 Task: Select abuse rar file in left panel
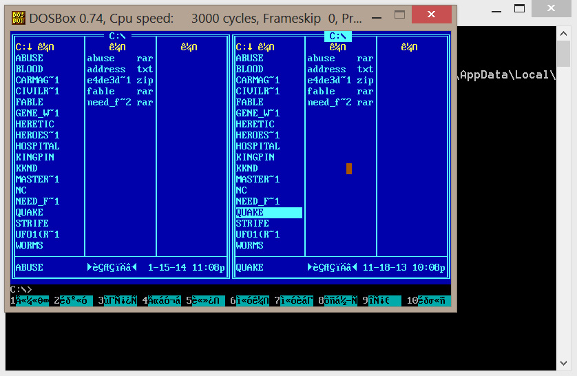120,58
